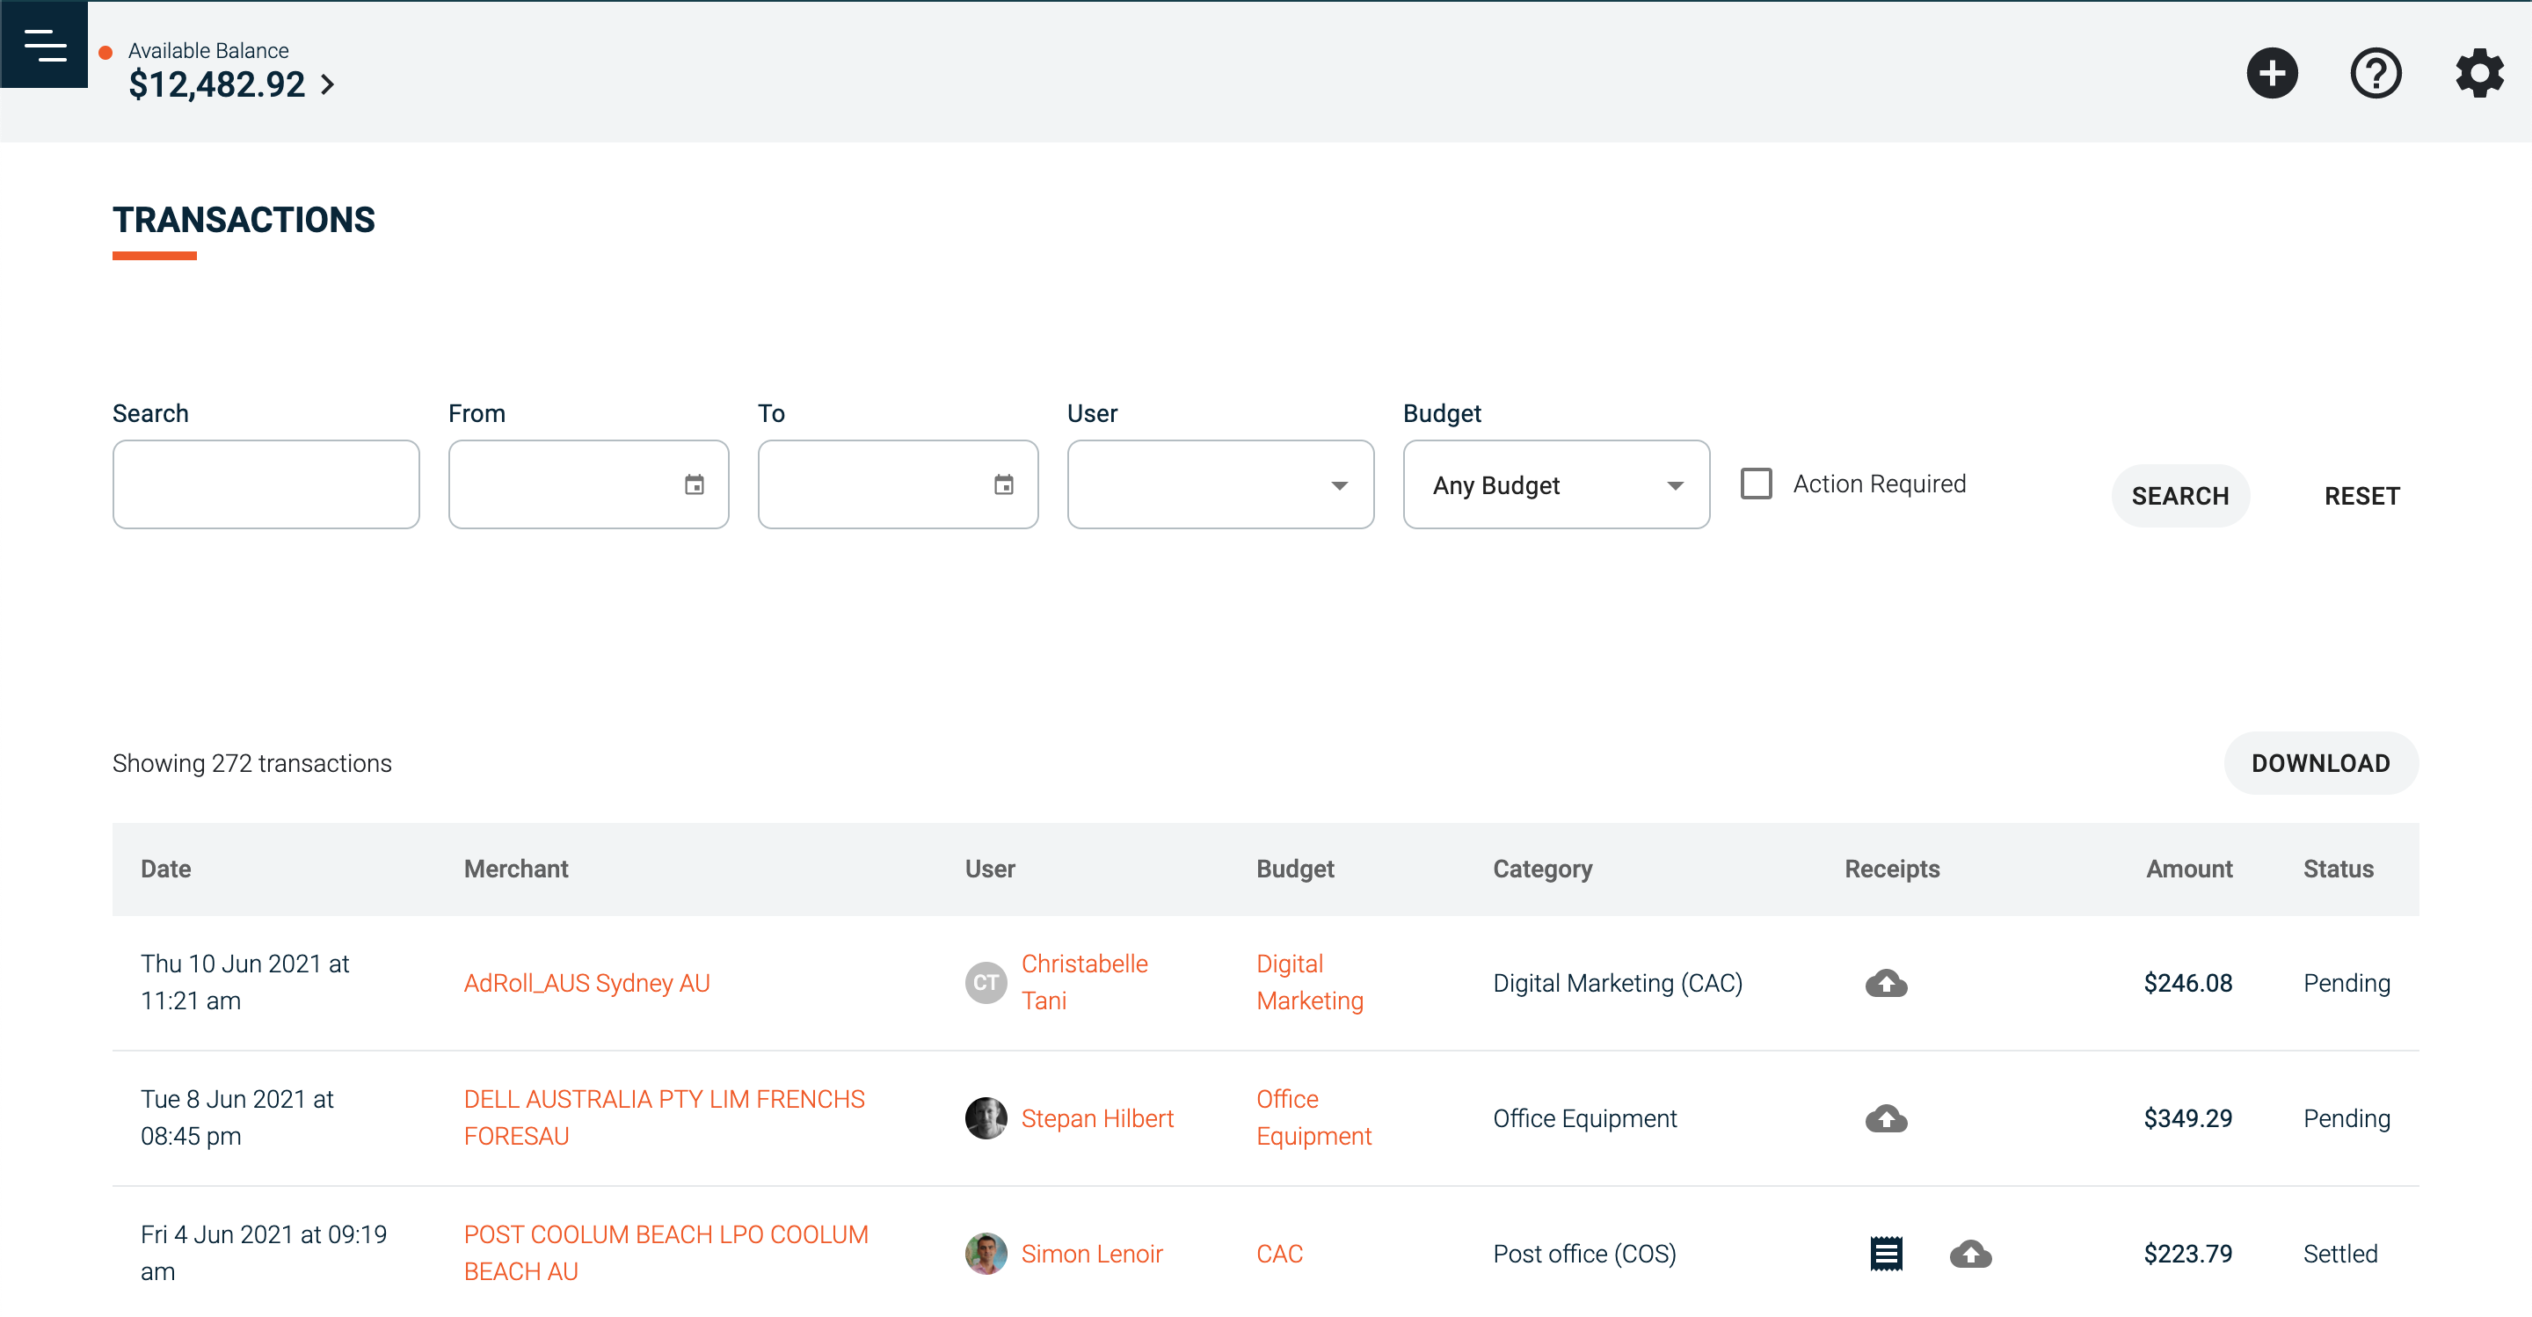2532x1317 pixels.
Task: Click Stepan Hilbert's profile avatar
Action: click(x=985, y=1117)
